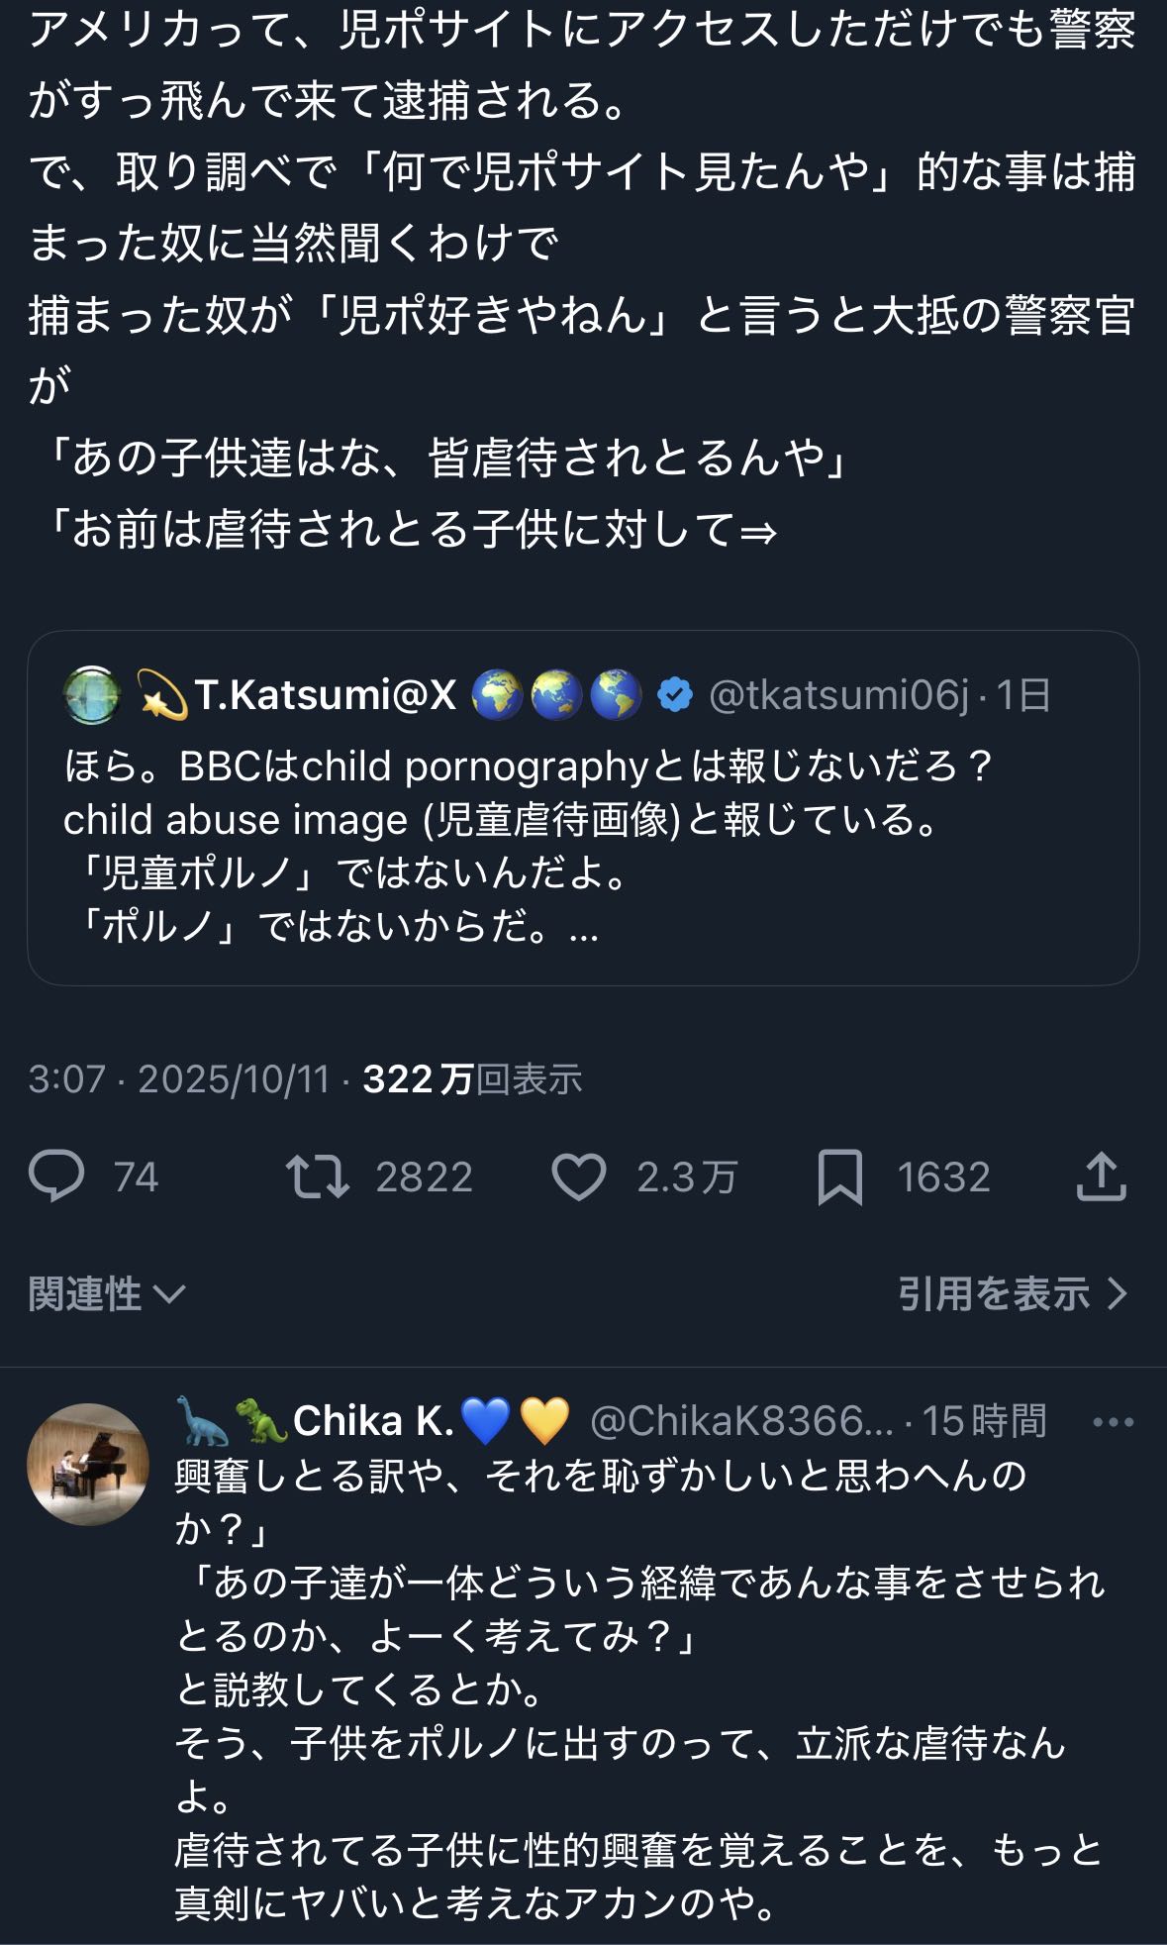Open Chika K. piano profile picture
The image size is (1167, 1945).
point(88,1464)
